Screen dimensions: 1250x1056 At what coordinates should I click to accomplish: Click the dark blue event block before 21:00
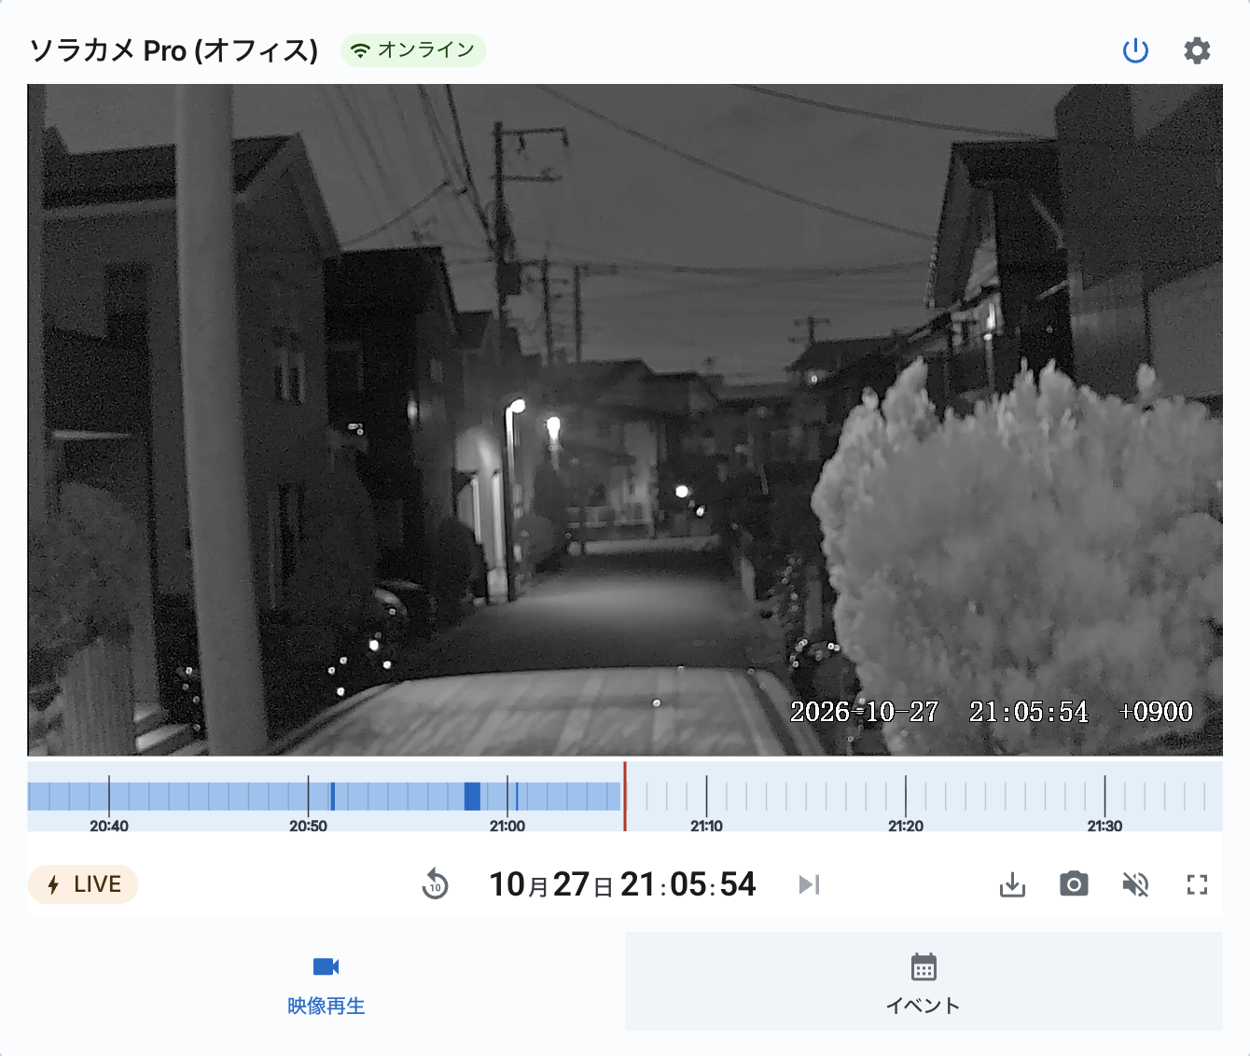point(472,796)
